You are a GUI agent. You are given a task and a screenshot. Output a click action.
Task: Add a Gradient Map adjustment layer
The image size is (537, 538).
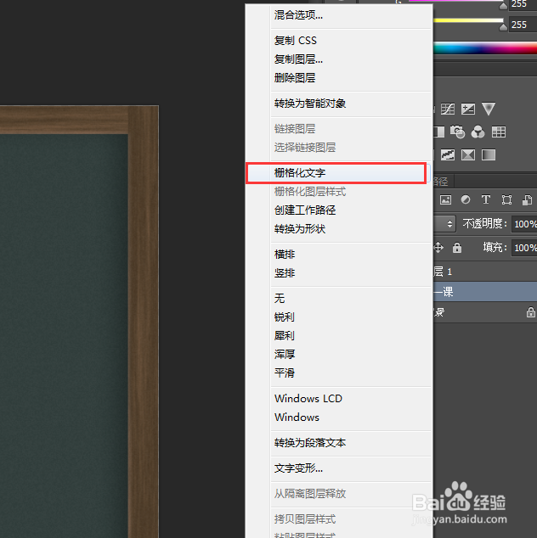point(489,154)
